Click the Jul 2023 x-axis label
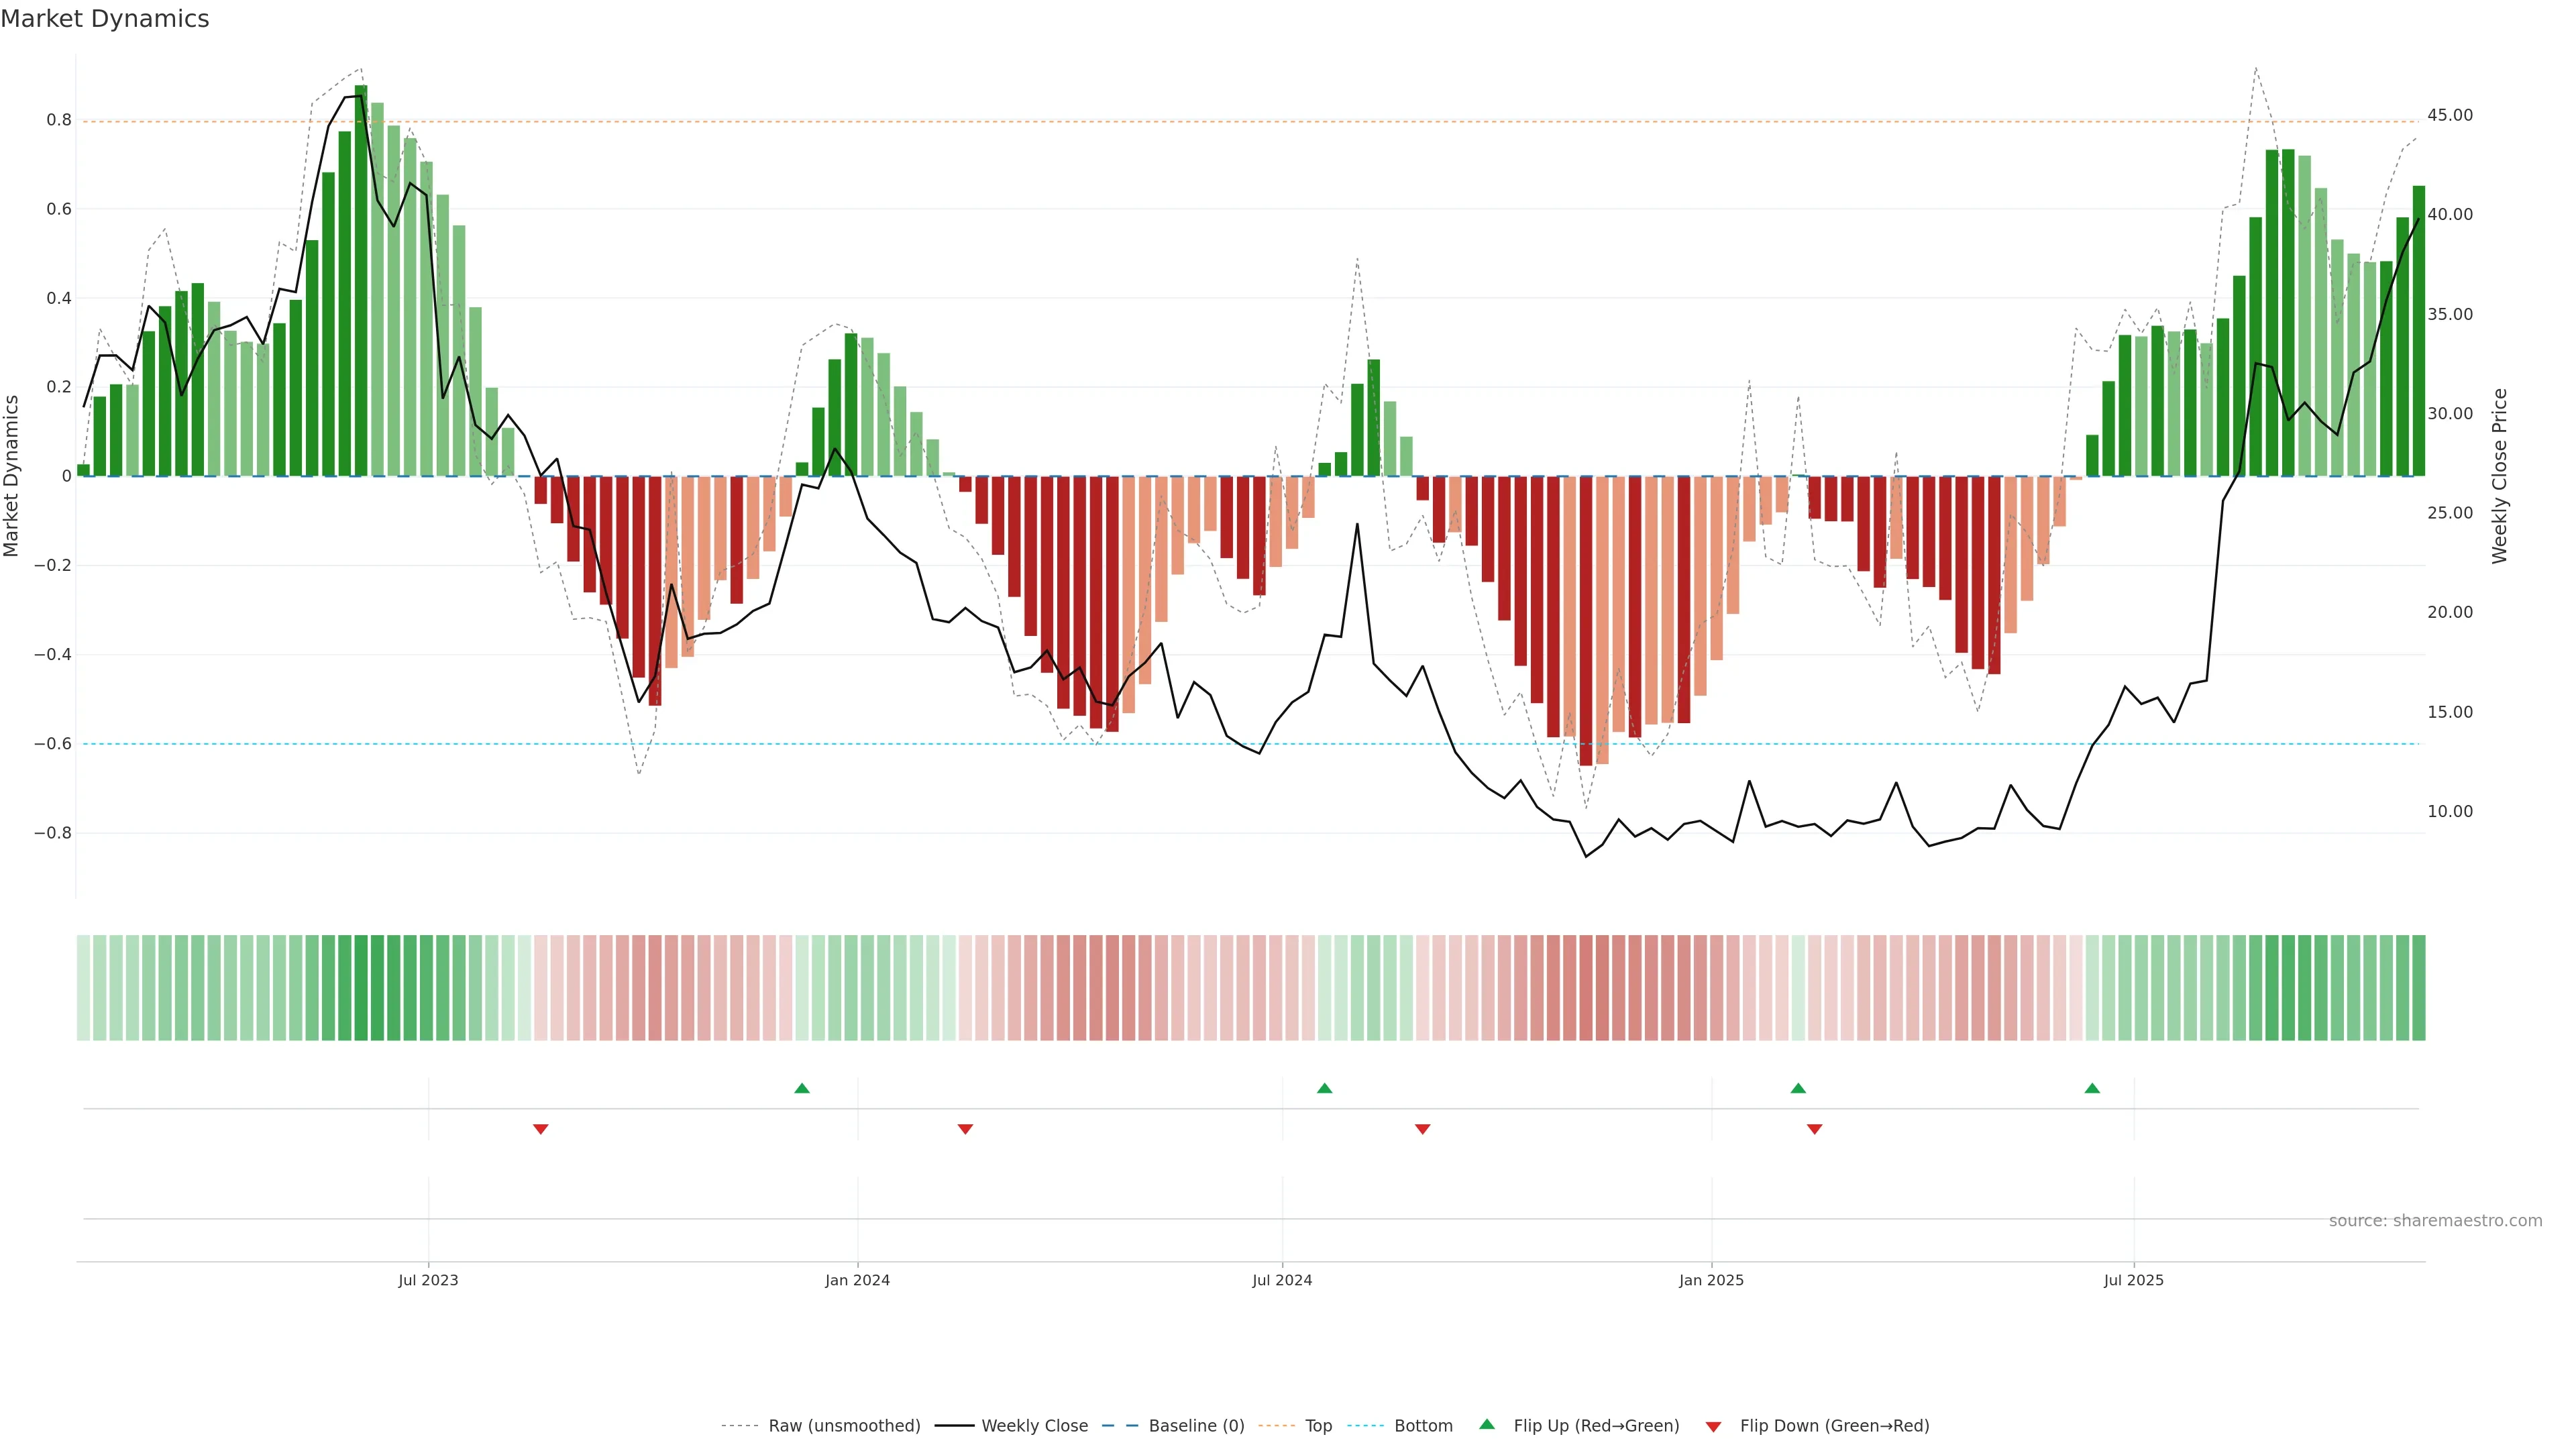This screenshot has height=1449, width=2576. [428, 1280]
